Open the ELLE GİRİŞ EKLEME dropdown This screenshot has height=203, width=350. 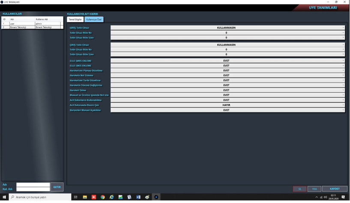click(x=227, y=61)
